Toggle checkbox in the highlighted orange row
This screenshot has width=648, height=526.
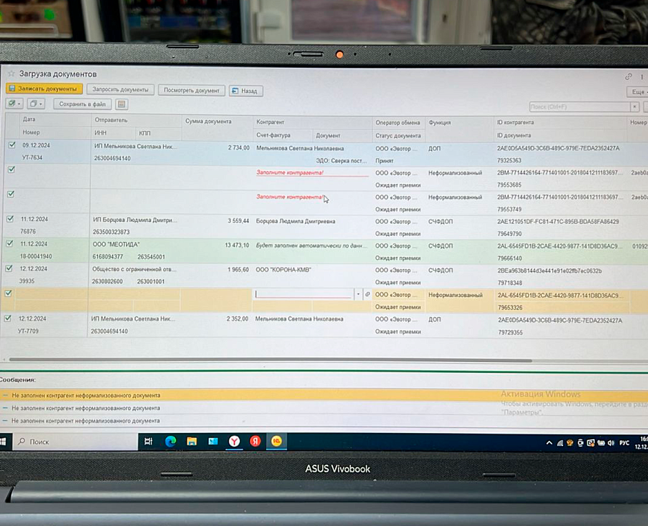point(8,294)
